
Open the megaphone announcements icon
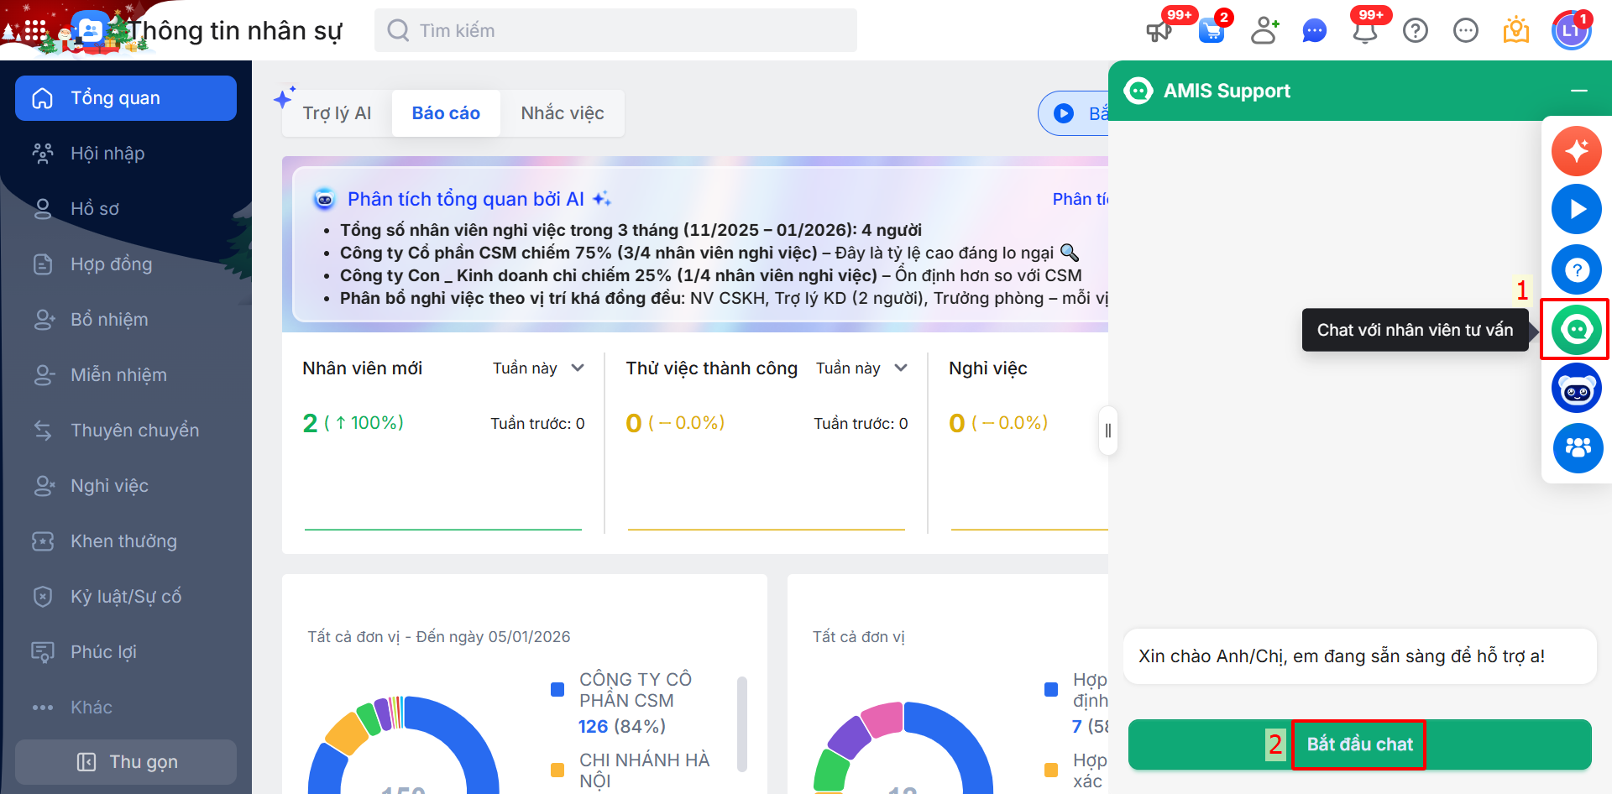pos(1159,31)
